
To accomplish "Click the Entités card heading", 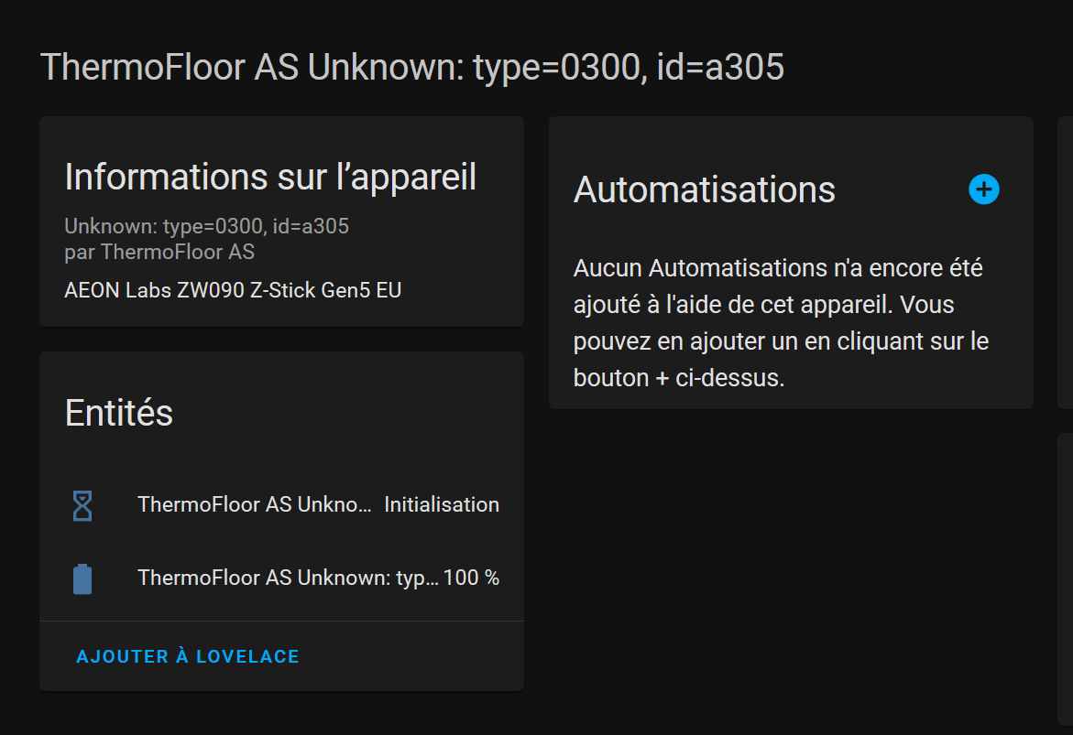I will [119, 413].
